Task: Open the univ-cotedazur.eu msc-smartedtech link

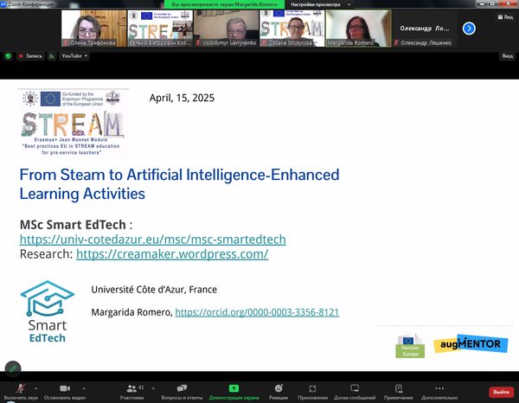Action: (152, 240)
